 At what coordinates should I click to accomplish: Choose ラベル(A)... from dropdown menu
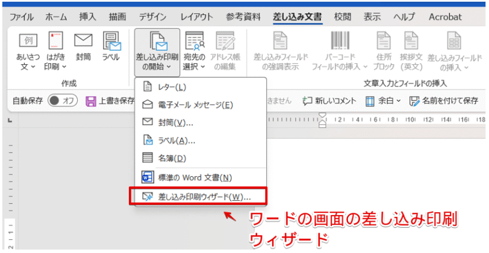201,141
